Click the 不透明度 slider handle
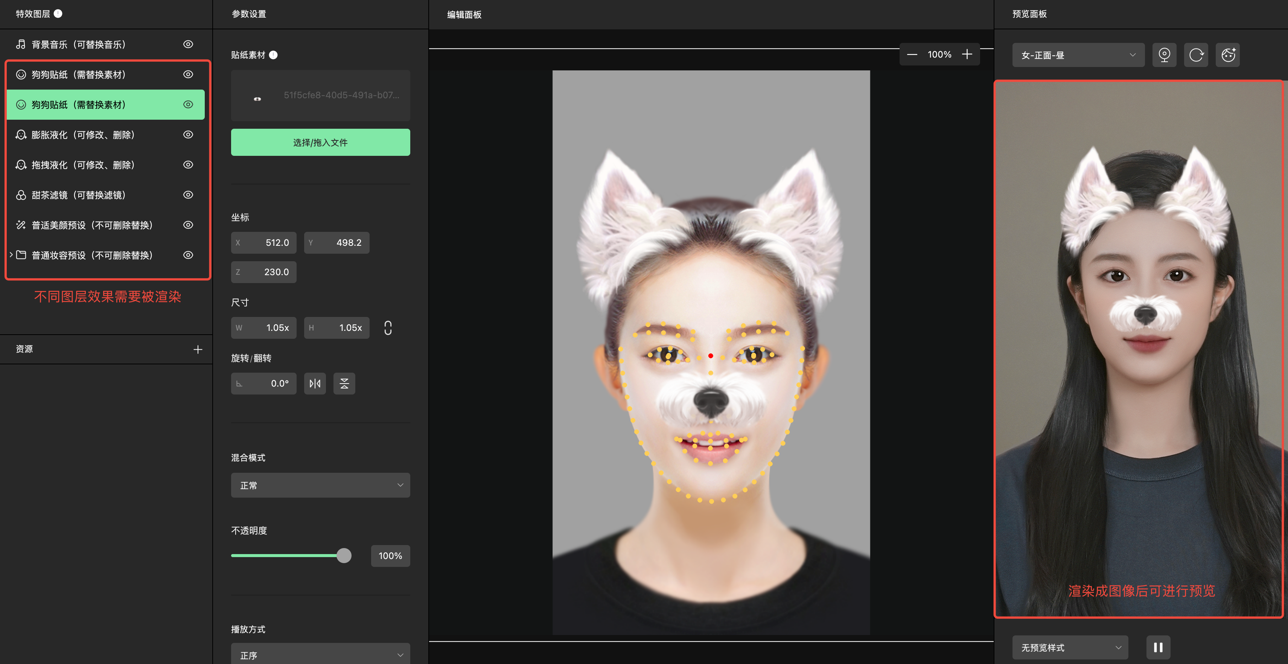Viewport: 1288px width, 664px height. [x=344, y=556]
